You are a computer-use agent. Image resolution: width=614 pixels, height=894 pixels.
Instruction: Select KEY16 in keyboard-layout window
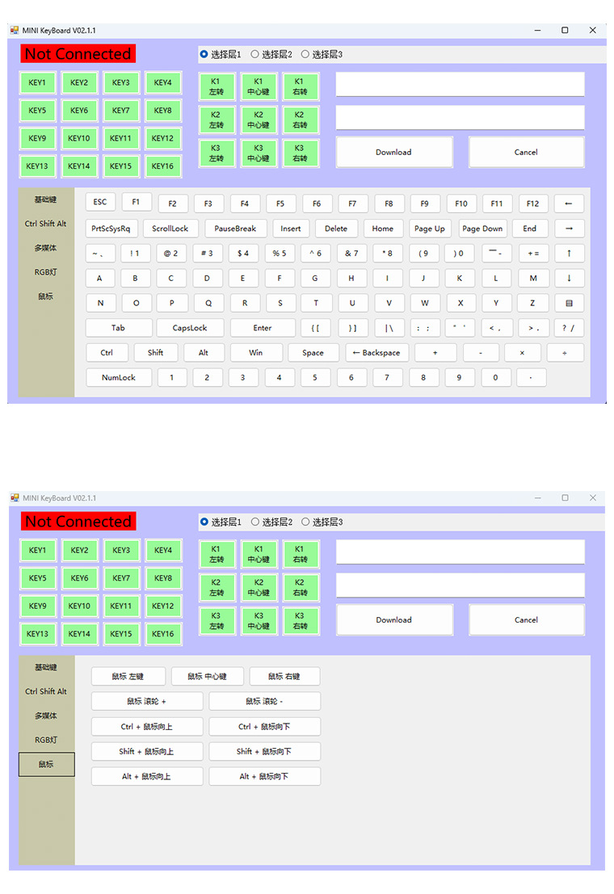162,166
